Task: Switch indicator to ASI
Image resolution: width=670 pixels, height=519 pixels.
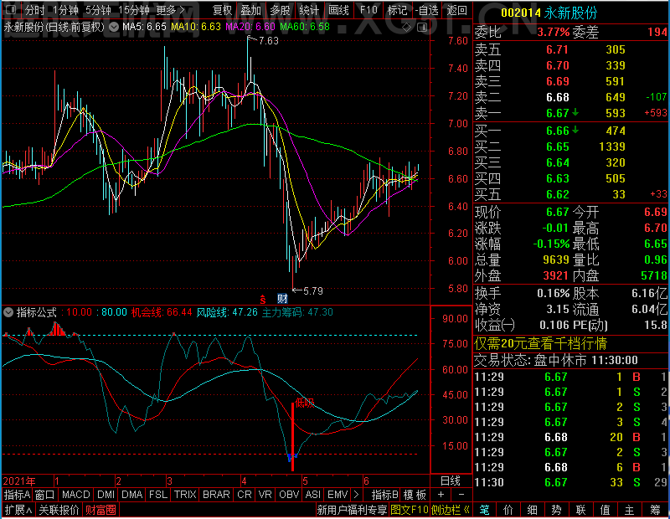Action: (x=312, y=495)
